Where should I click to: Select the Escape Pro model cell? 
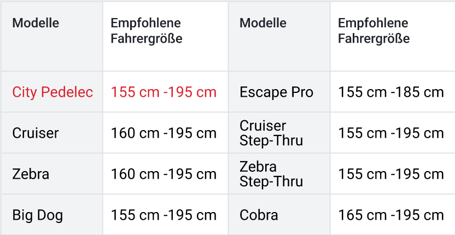276,92
